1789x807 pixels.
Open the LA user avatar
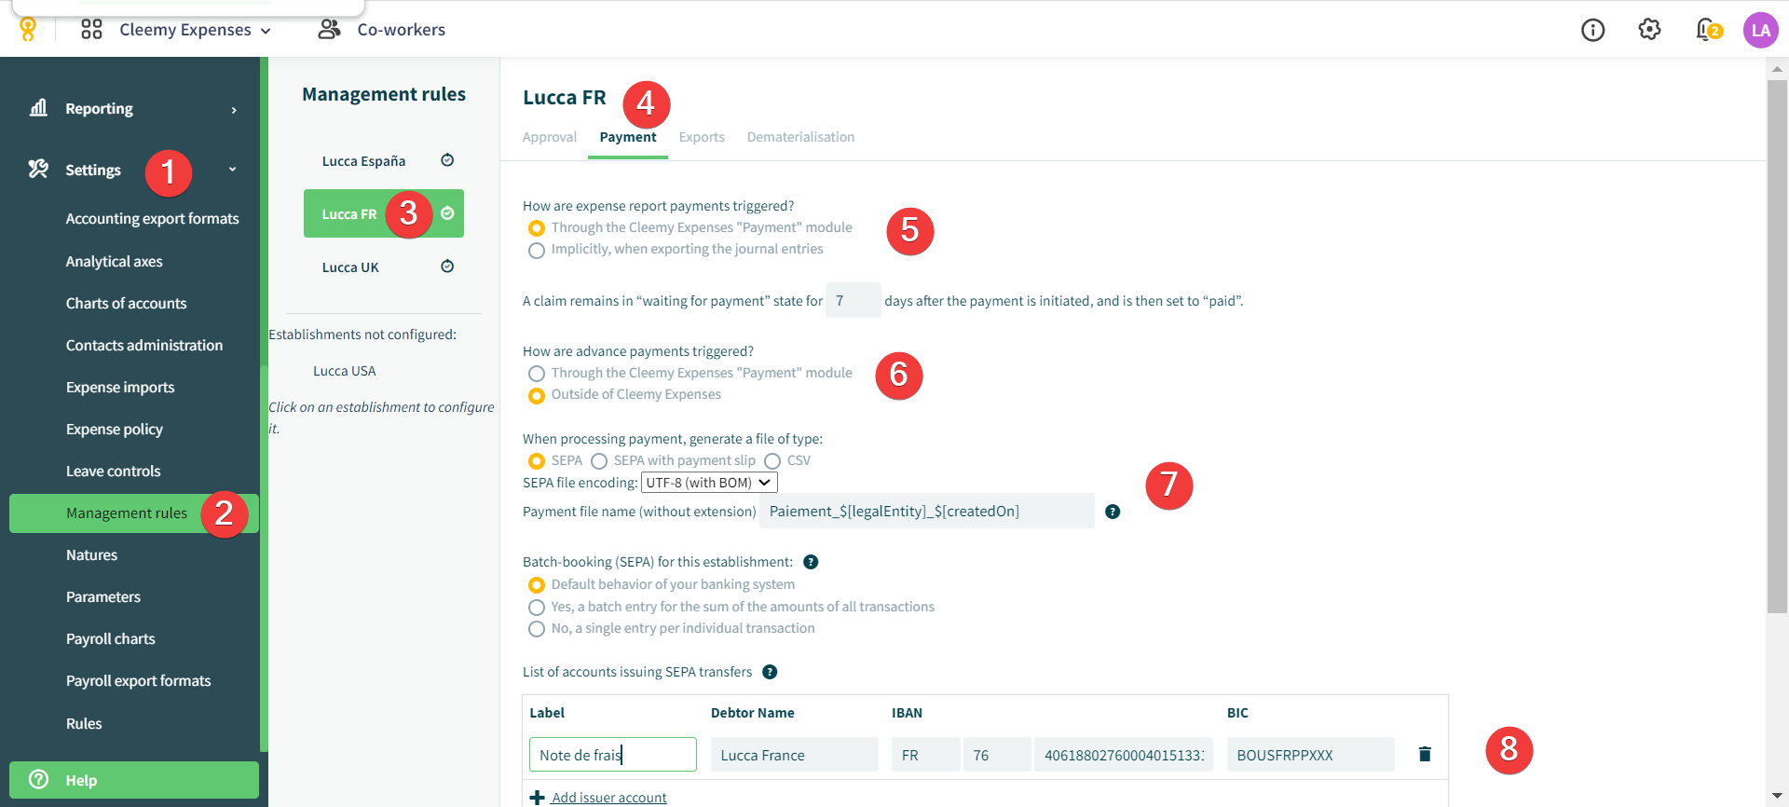tap(1761, 30)
